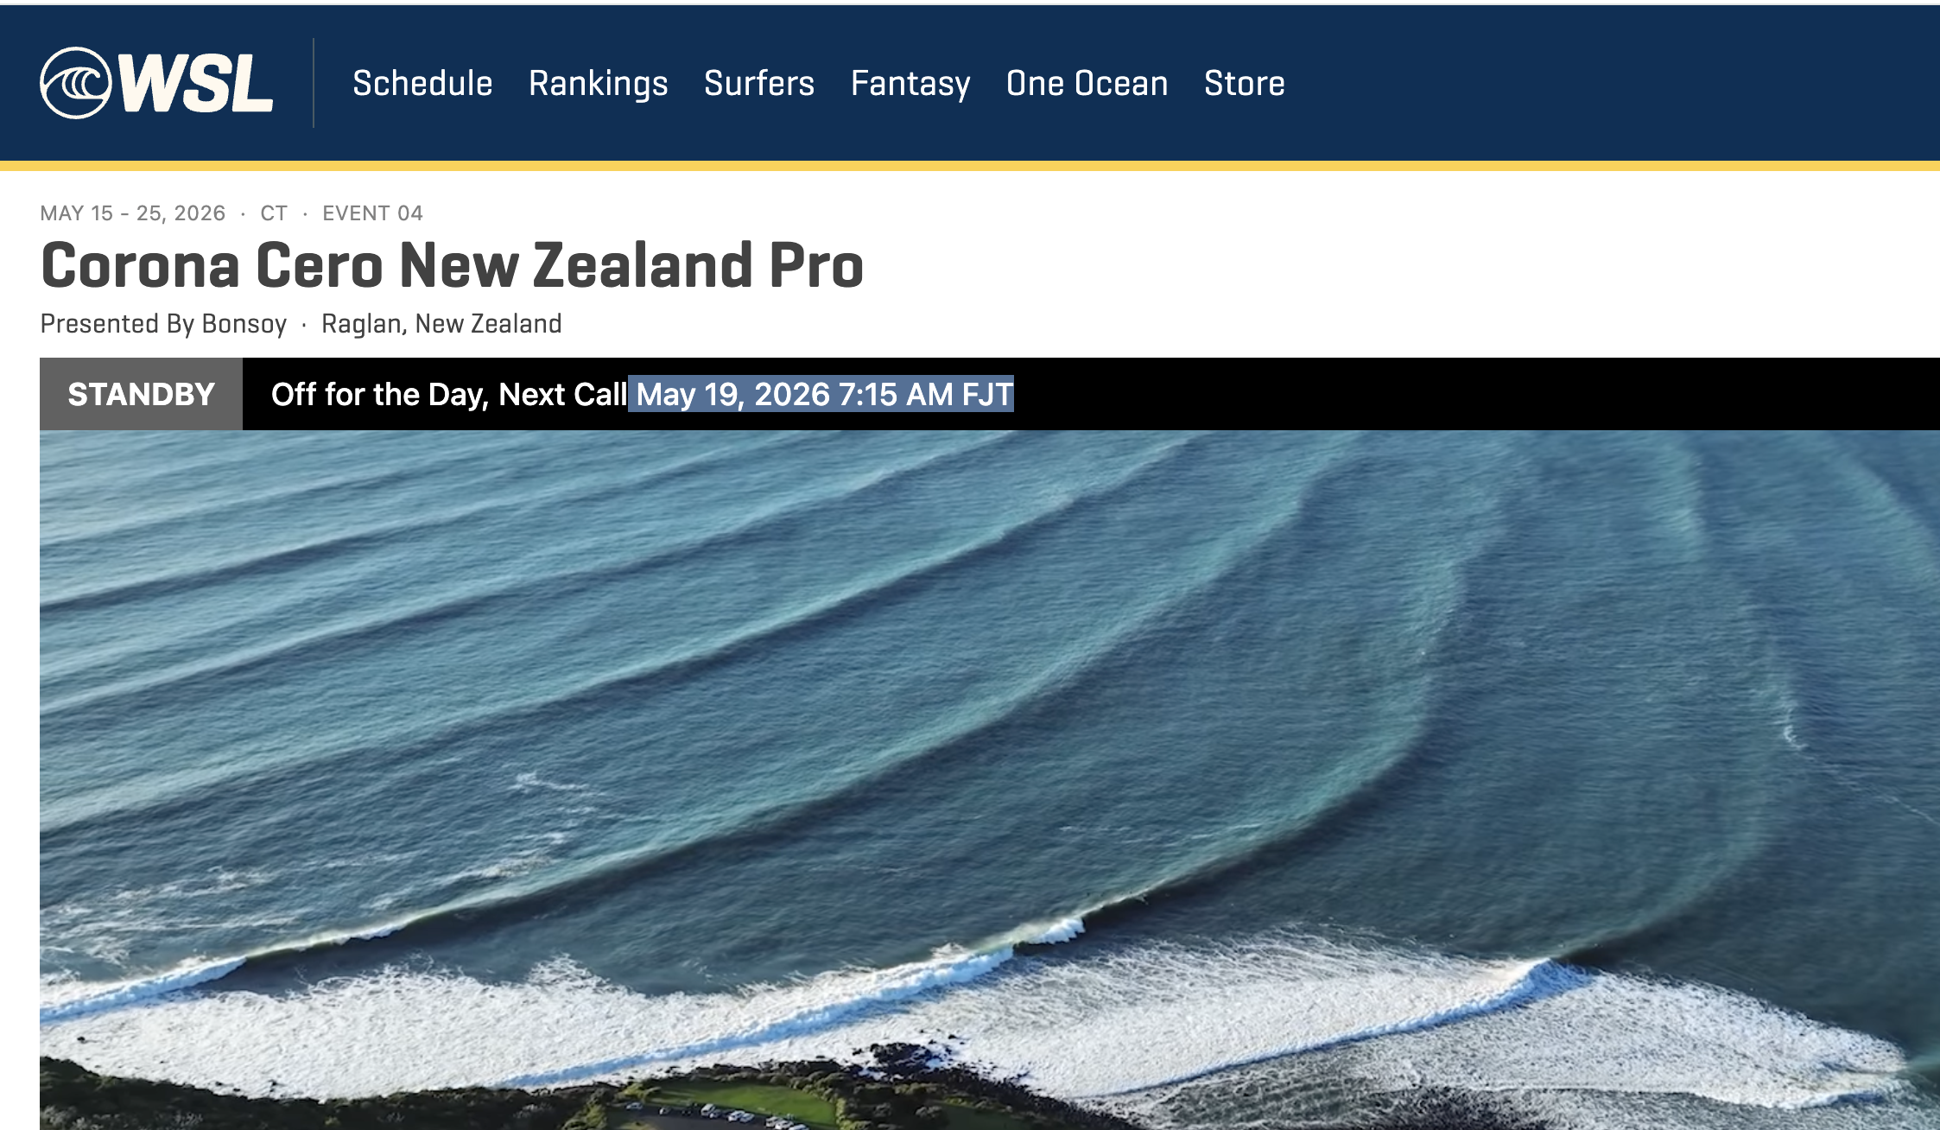Click the 'EVENT 04' label

pos(372,213)
